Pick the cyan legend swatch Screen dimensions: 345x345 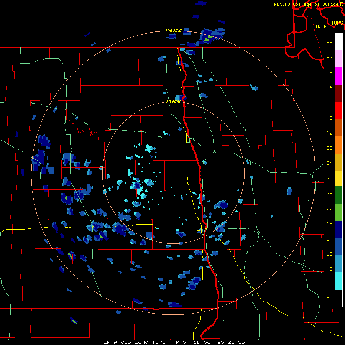pyautogui.click(x=338, y=281)
